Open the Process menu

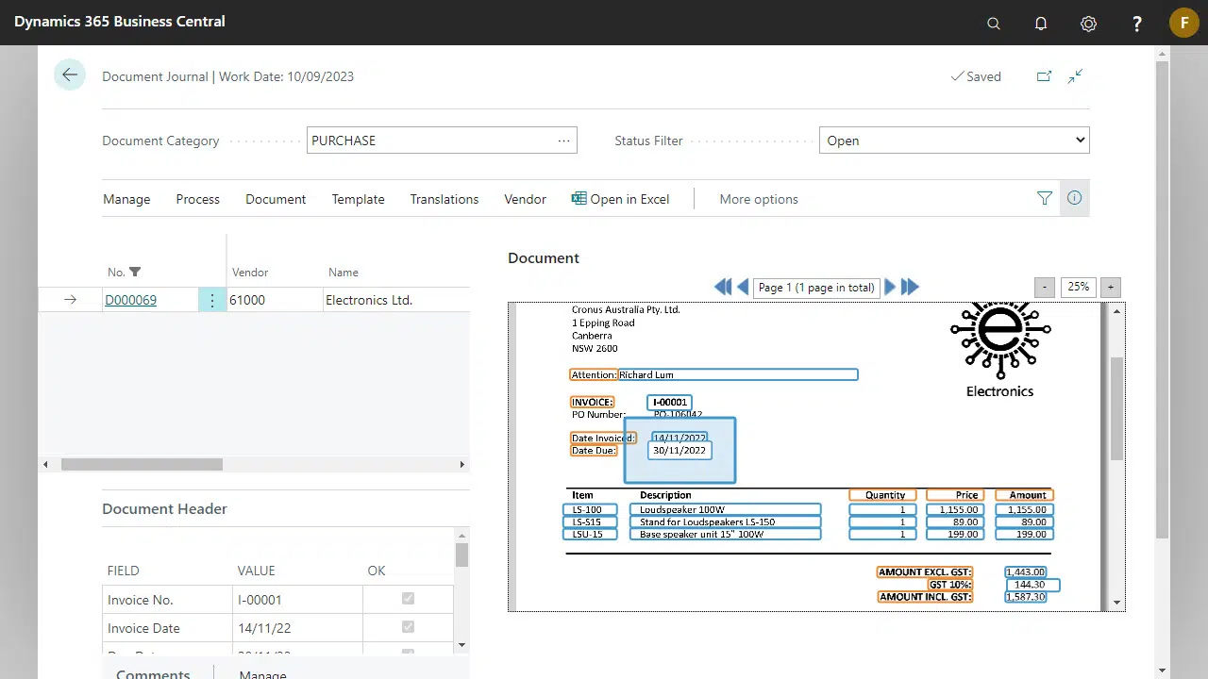pyautogui.click(x=197, y=199)
